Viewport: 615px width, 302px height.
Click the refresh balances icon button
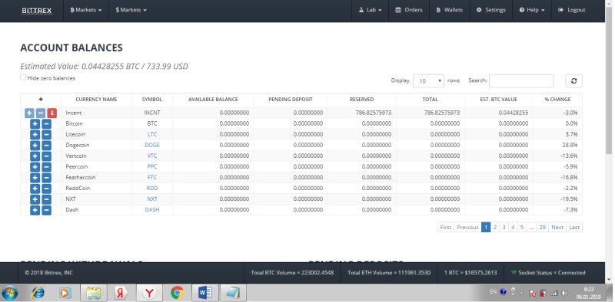[x=573, y=81]
